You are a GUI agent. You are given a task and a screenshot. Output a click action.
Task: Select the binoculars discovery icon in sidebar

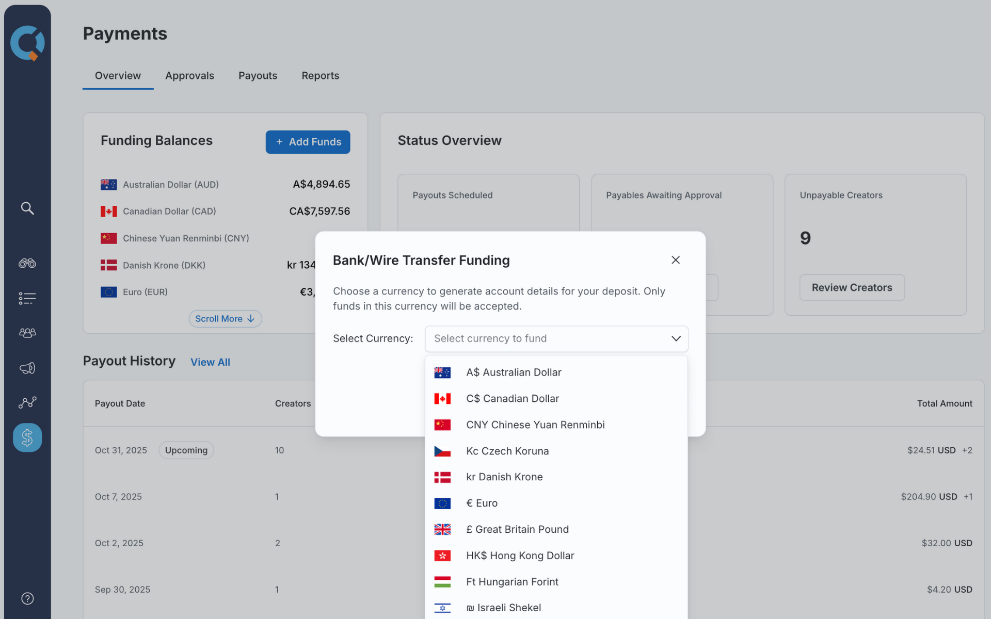(x=27, y=263)
